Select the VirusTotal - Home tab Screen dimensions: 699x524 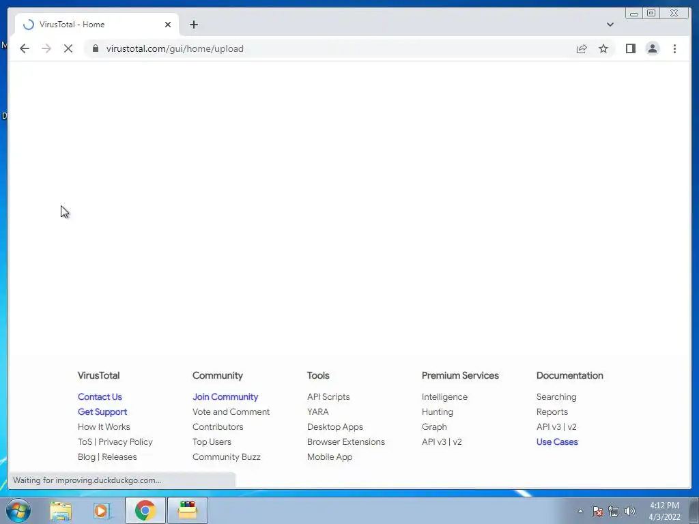click(x=97, y=25)
